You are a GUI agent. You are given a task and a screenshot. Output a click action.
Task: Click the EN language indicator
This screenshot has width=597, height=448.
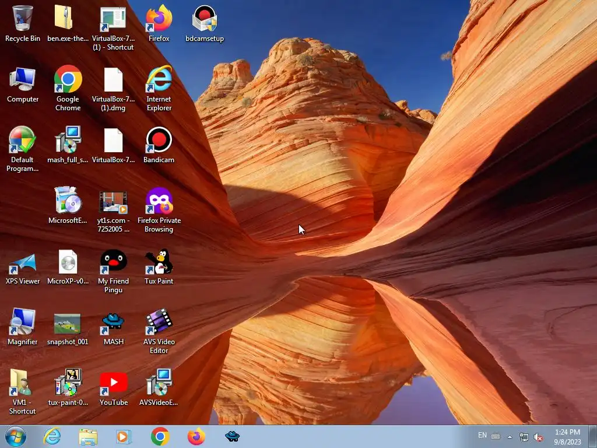[x=482, y=435]
